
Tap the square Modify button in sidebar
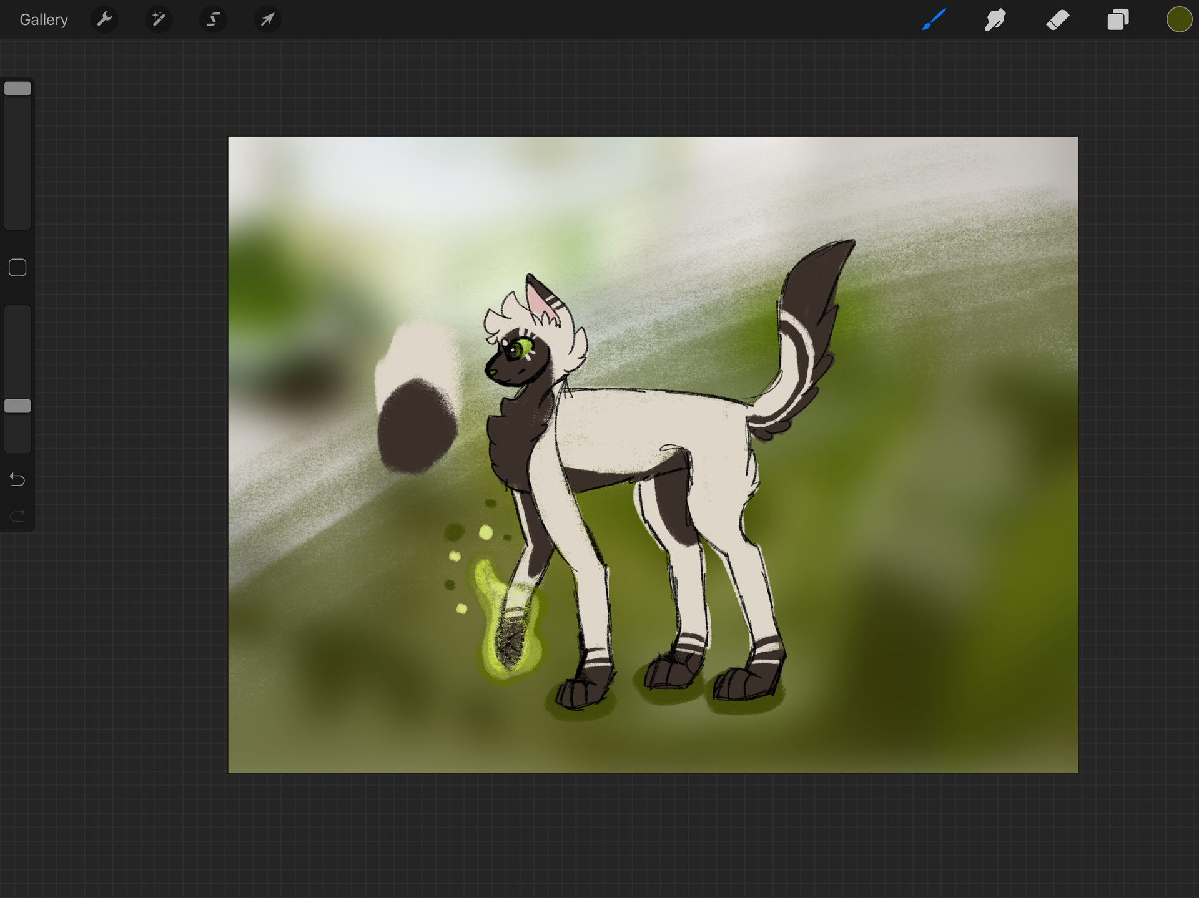point(17,268)
